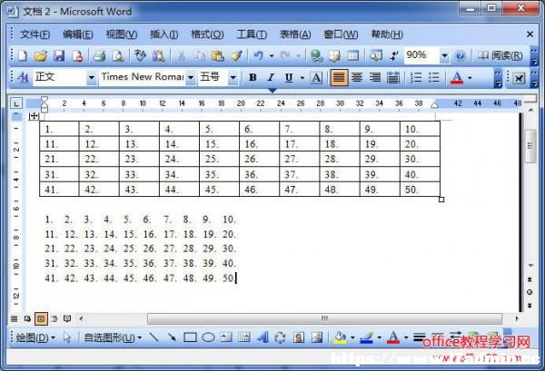Draw a line with the Line tool
Viewport: 545px width, 371px height.
click(x=154, y=337)
